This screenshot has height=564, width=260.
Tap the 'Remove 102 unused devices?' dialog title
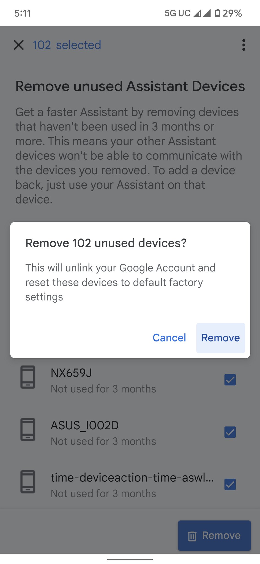point(106,243)
